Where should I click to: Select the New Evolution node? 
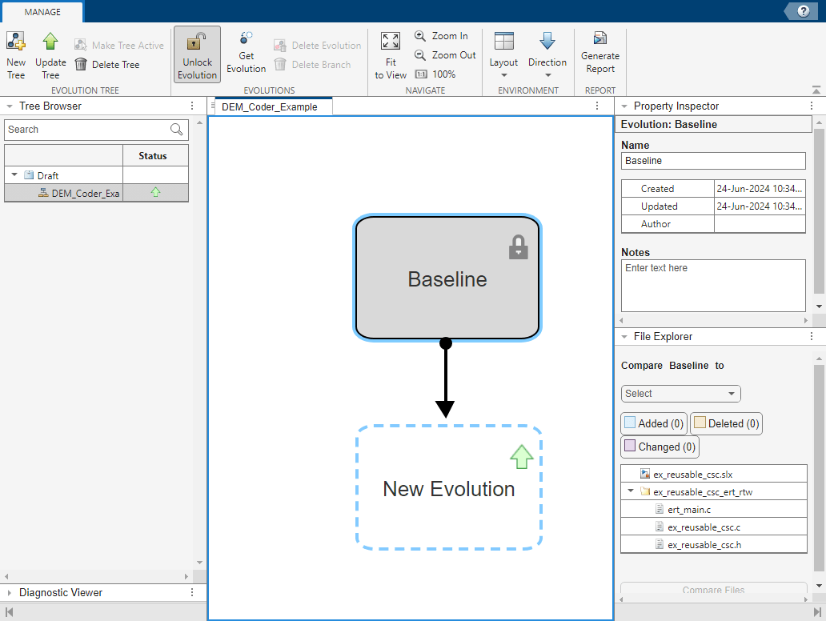coord(449,488)
